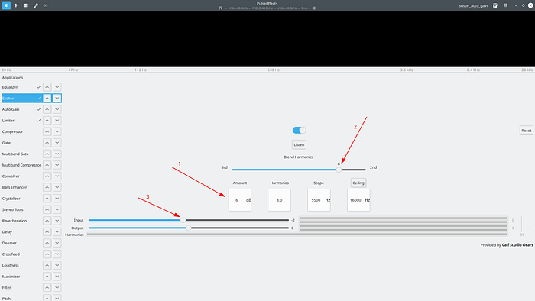This screenshot has width=535, height=301.
Task: Move Loudness down in the list
Action: pyautogui.click(x=57, y=265)
